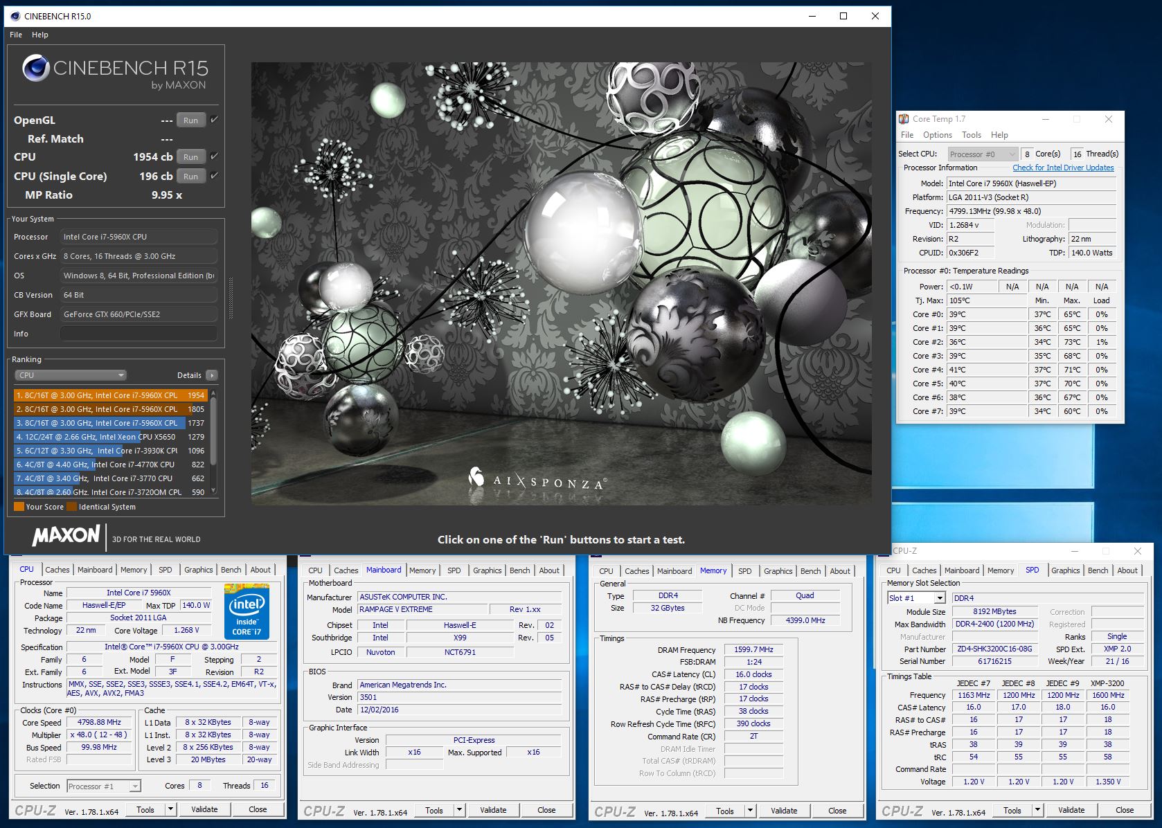Image resolution: width=1162 pixels, height=828 pixels.
Task: Expand Tools dropdown arrow in CPU-Z CPU window
Action: pos(170,809)
